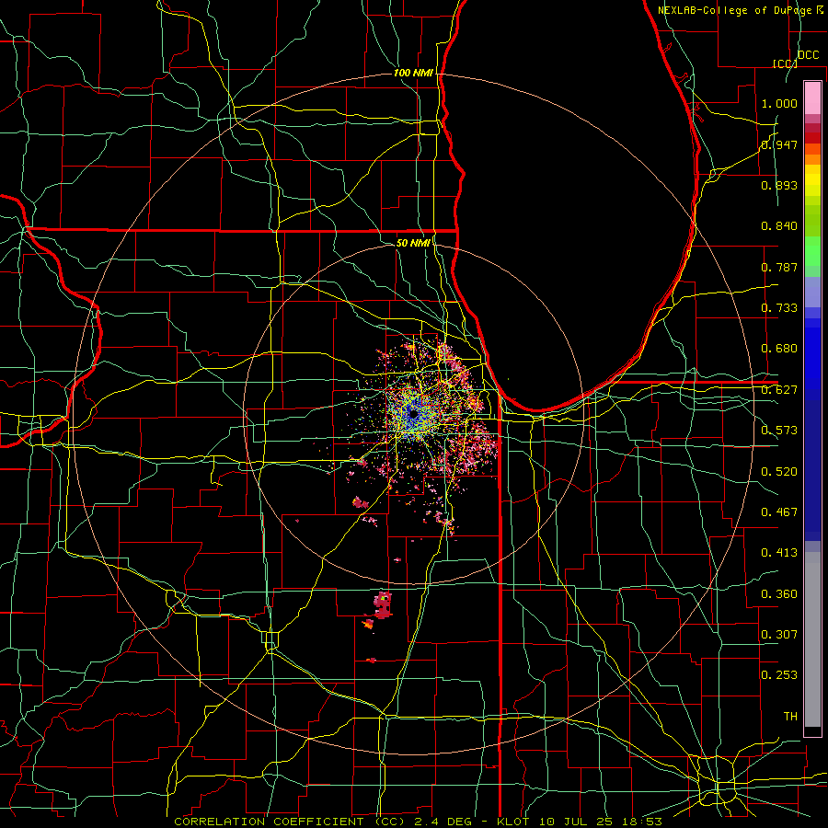Click the 100 NMI range ring label
The height and width of the screenshot is (828, 828).
click(413, 73)
